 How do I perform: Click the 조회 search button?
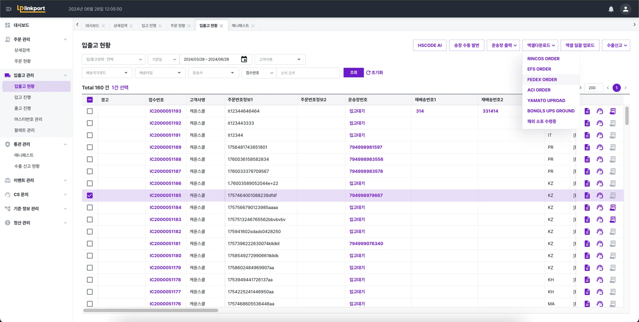pyautogui.click(x=353, y=72)
